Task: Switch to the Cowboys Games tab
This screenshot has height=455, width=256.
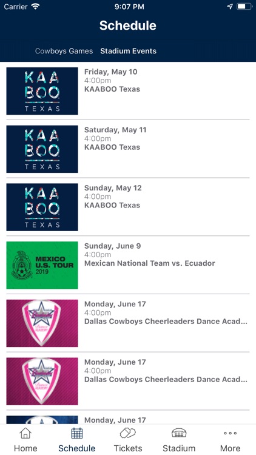Action: point(64,51)
